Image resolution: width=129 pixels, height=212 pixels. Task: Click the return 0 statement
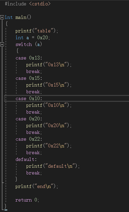pos(27,200)
